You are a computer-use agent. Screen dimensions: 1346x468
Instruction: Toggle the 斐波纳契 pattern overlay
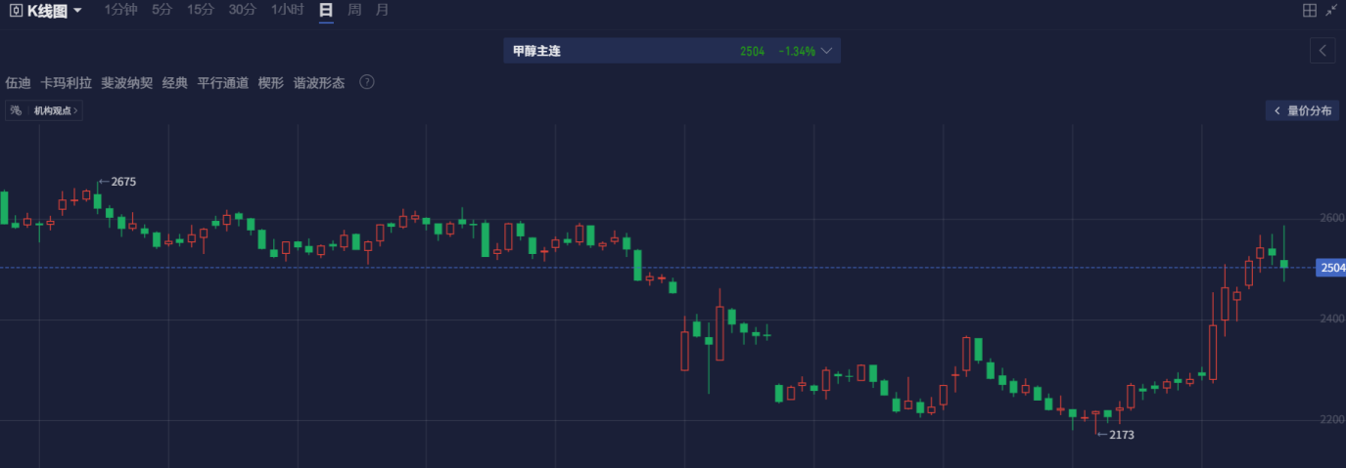click(126, 83)
